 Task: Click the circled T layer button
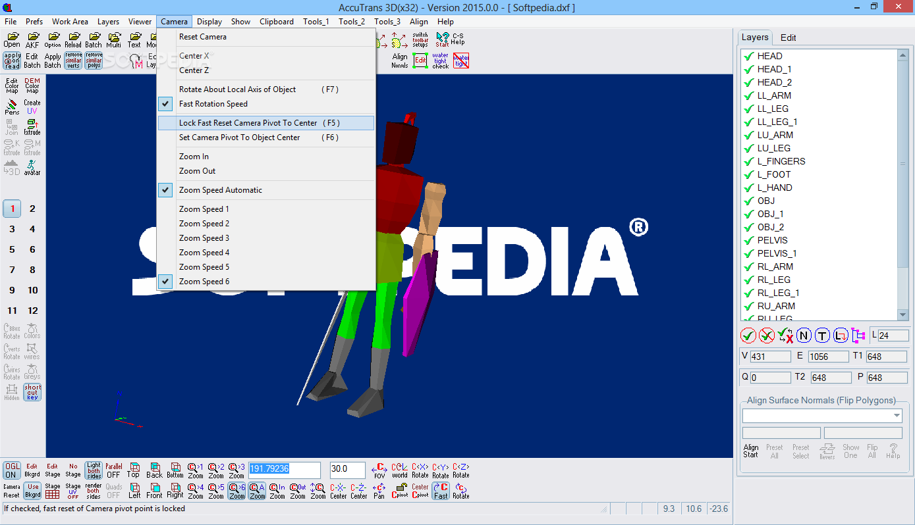(822, 336)
